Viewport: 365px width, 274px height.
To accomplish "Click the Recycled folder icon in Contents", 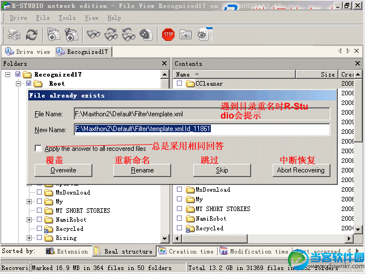I will tap(190, 229).
